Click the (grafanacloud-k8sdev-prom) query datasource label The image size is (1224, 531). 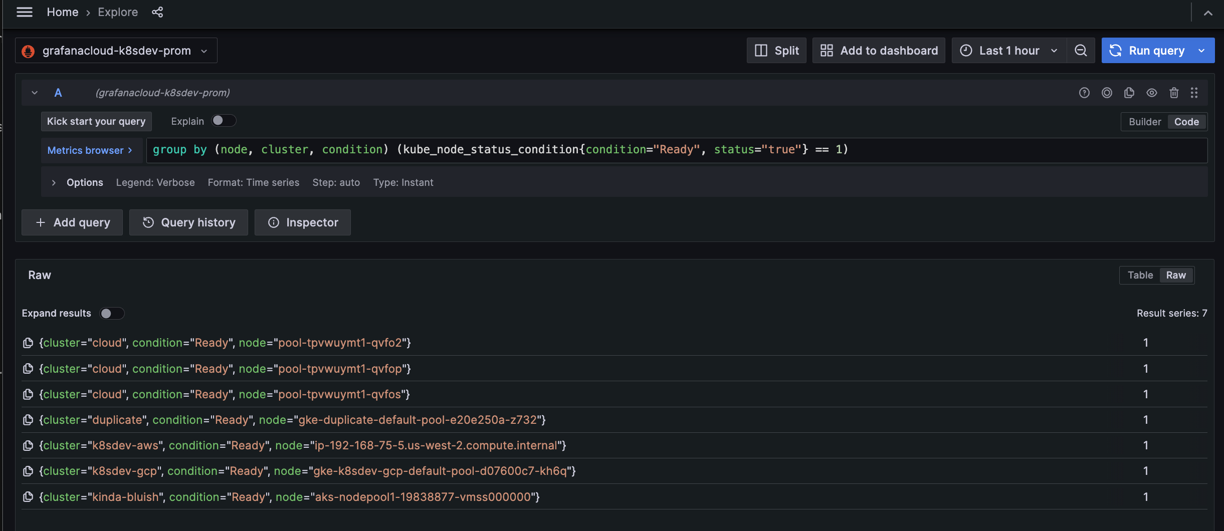163,93
